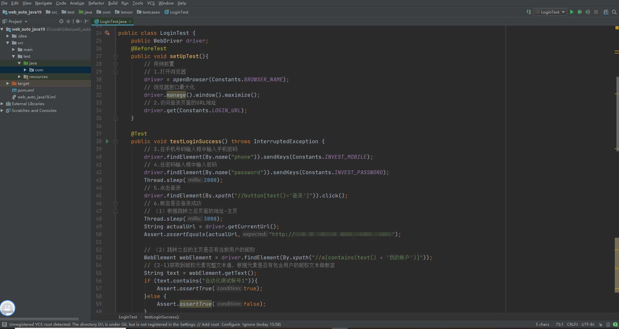Run LoginTest with coverage
This screenshot has width=619, height=329.
(588, 12)
